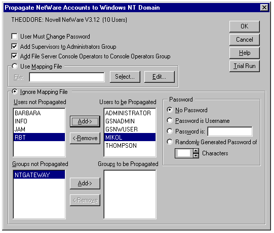Open the Select... file browser button
This screenshot has height=233, width=274.
pos(125,77)
